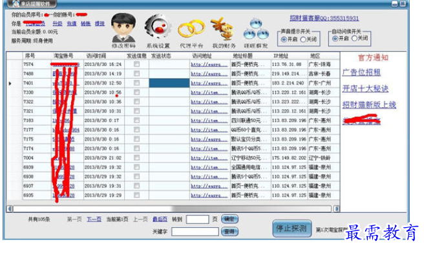Open visit URL in row 6935

tap(209, 195)
